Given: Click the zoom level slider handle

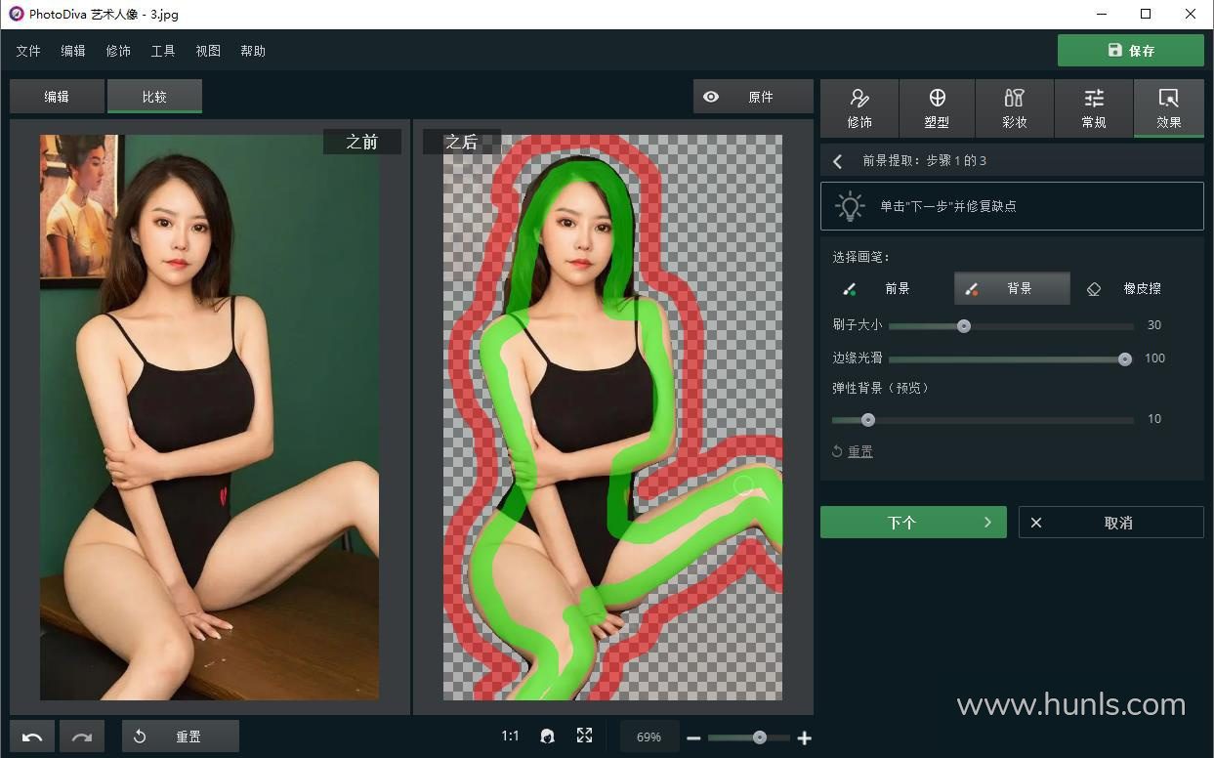Looking at the screenshot, I should coord(759,737).
